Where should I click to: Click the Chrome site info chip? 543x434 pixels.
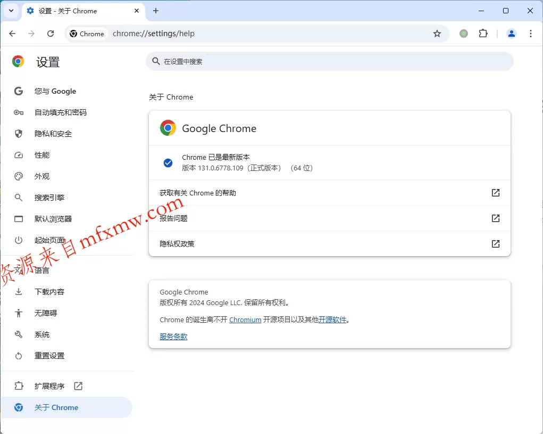[x=87, y=34]
